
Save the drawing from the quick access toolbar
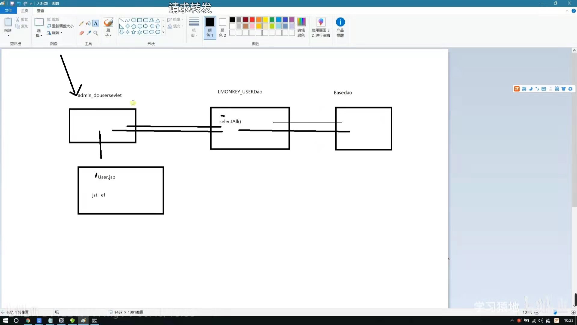click(x=12, y=3)
